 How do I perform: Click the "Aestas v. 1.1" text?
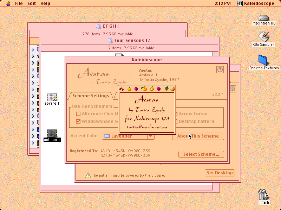150,75
